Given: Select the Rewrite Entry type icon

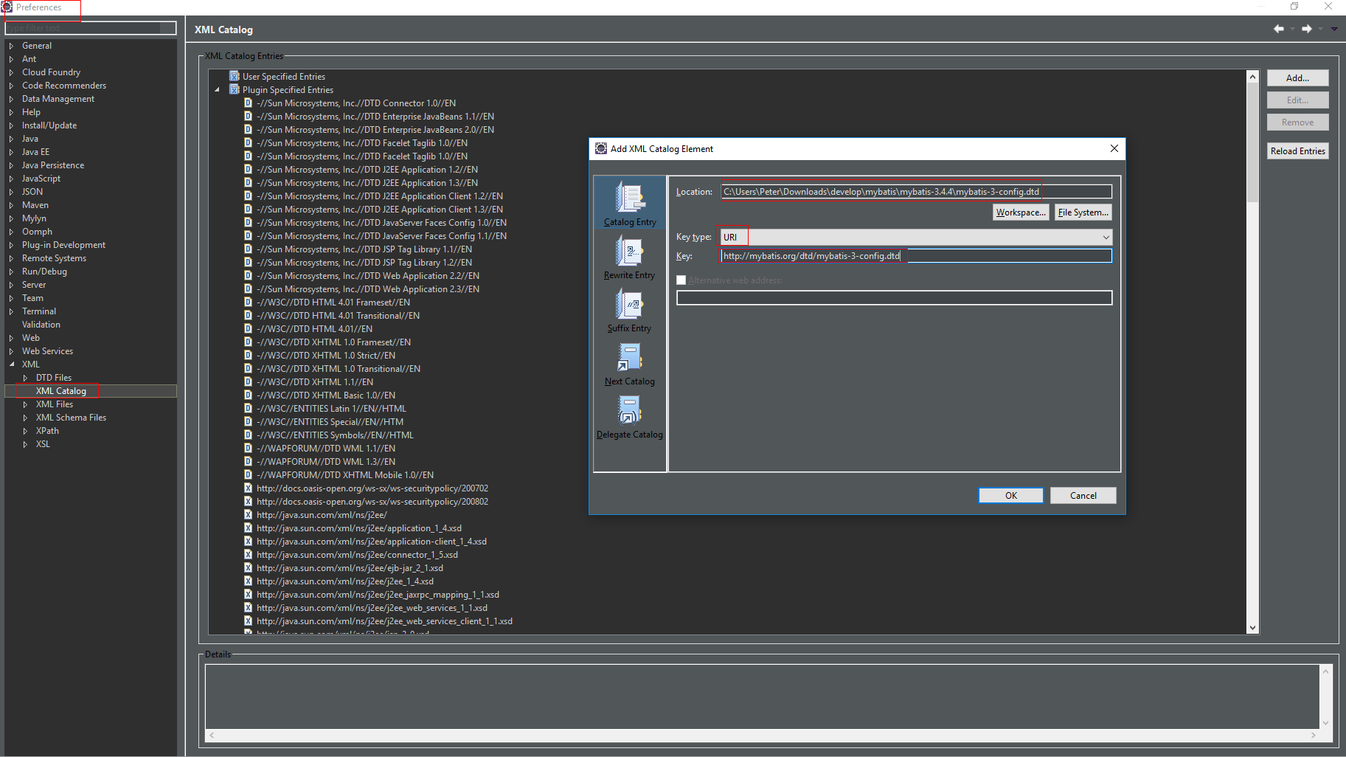Looking at the screenshot, I should coord(628,252).
